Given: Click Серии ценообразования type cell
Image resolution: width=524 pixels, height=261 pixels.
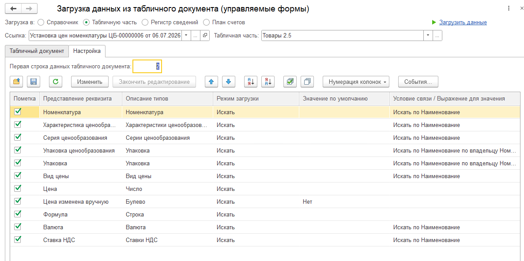Looking at the screenshot, I should click(x=168, y=138).
